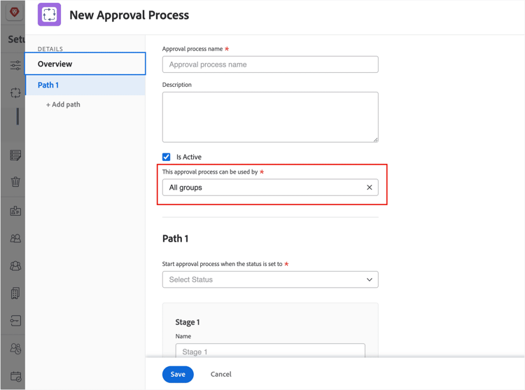This screenshot has width=525, height=390.
Task: Open the calendar icon in sidebar
Action: click(15, 377)
